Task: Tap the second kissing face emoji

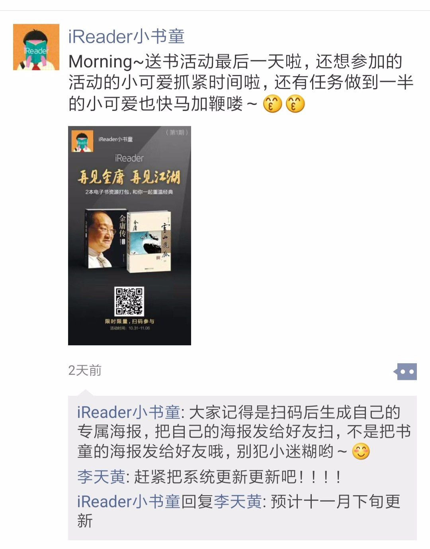Action: pos(295,104)
